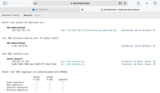Click Missing signature checkmark under Ed25519
The height and width of the screenshot is (93, 160).
pyautogui.click(x=63, y=90)
